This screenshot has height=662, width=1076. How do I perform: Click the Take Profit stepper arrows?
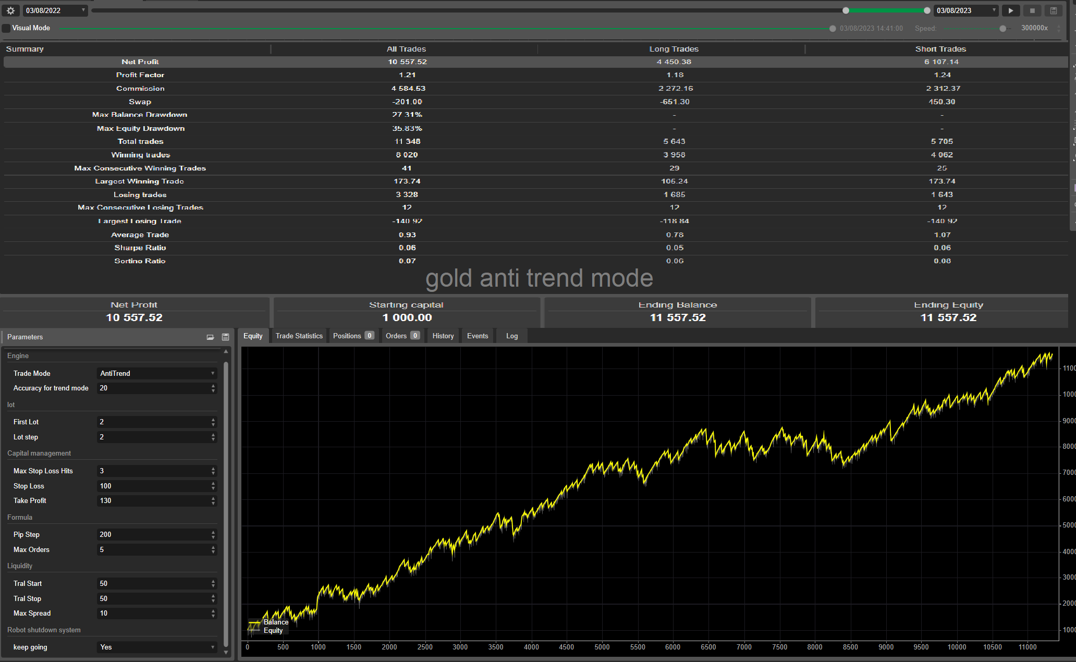[x=213, y=500]
